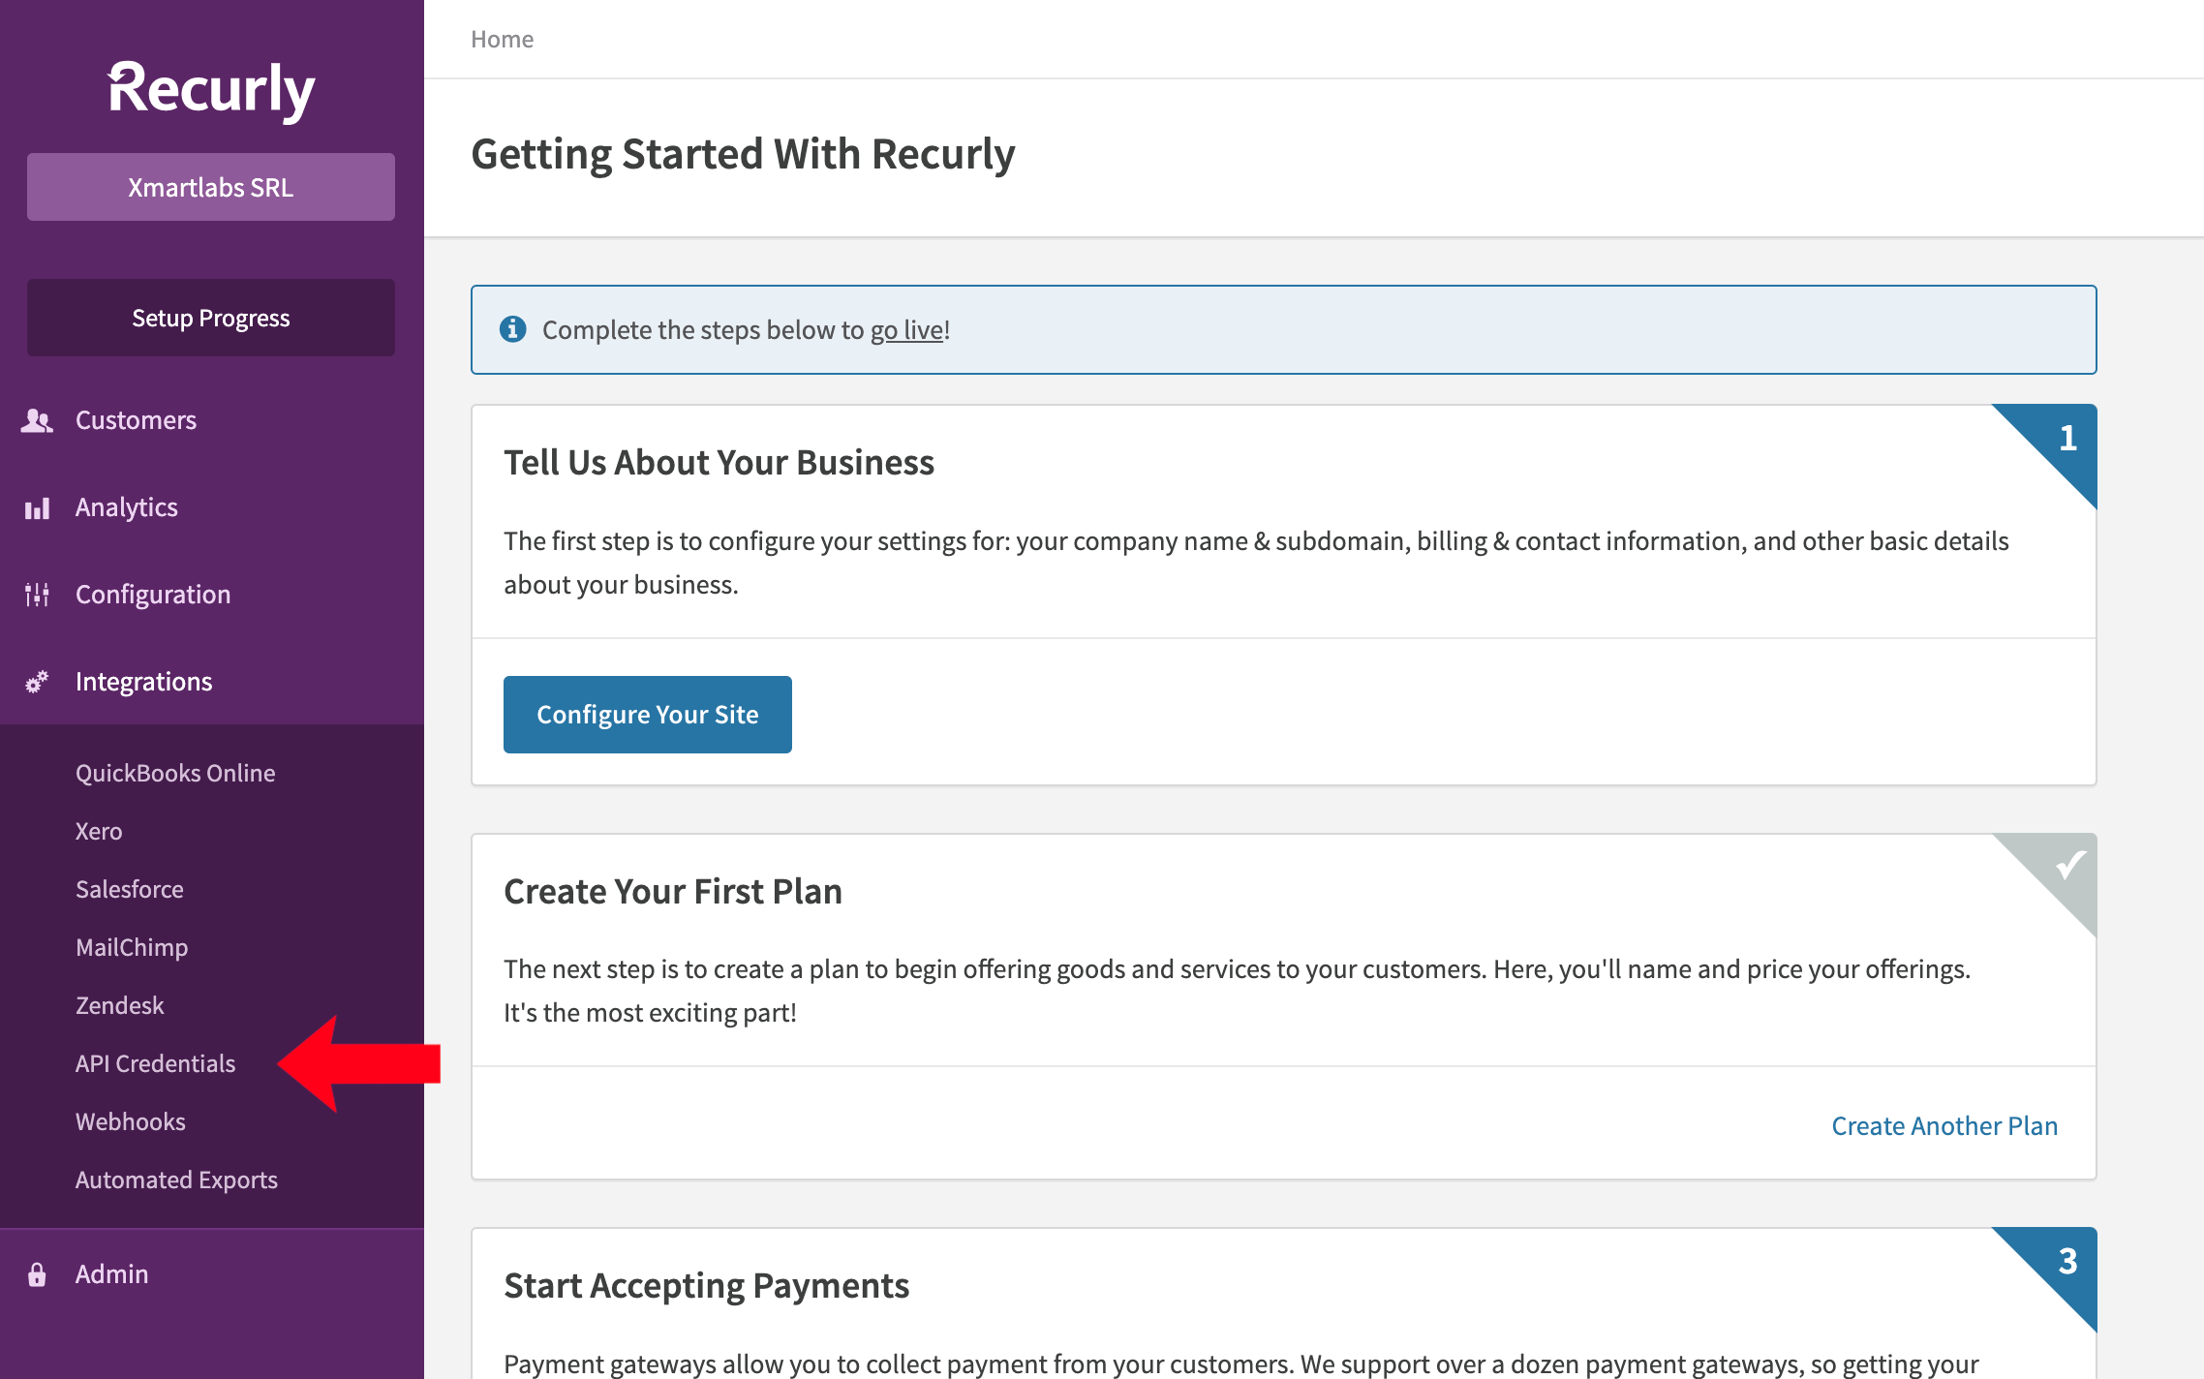Click the Admin lock icon
Screen dimensions: 2204x1379
tap(37, 1274)
